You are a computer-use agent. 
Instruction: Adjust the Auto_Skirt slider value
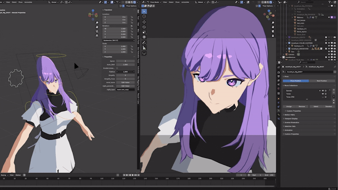[x=125, y=65]
